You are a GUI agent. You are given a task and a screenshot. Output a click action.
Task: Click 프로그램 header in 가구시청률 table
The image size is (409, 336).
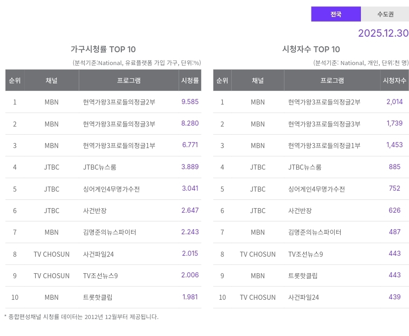point(129,80)
